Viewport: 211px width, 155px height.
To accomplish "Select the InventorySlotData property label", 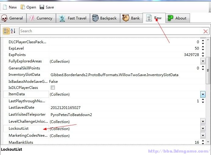I will (x=24, y=75).
